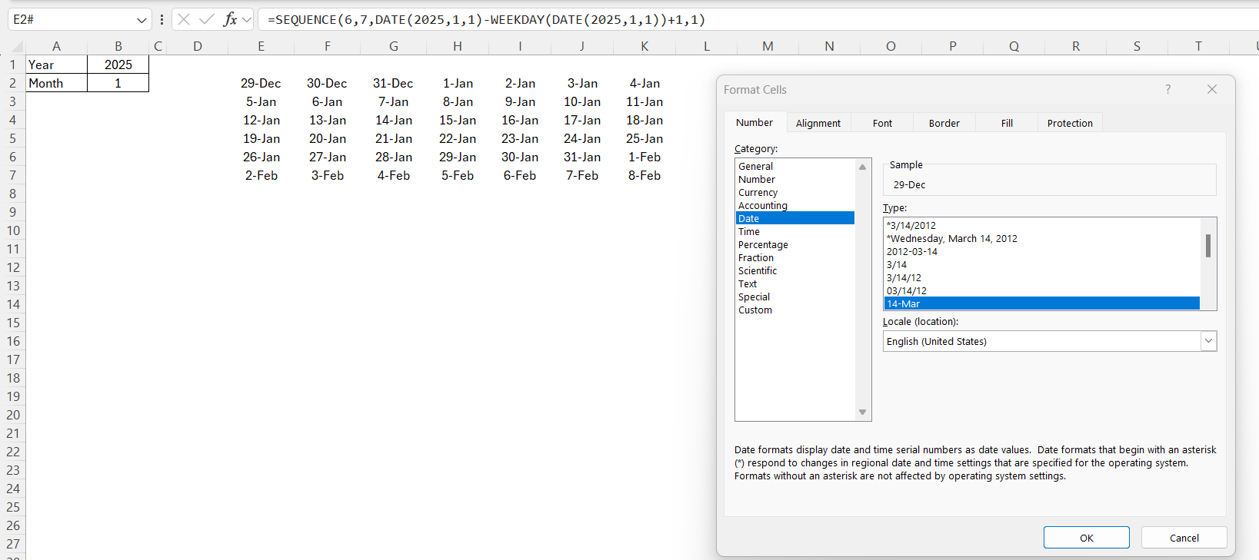Switch to the Number tab
This screenshot has height=560, width=1259.
[754, 123]
